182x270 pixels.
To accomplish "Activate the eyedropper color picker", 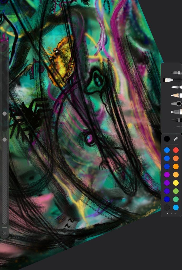I will click(x=176, y=139).
